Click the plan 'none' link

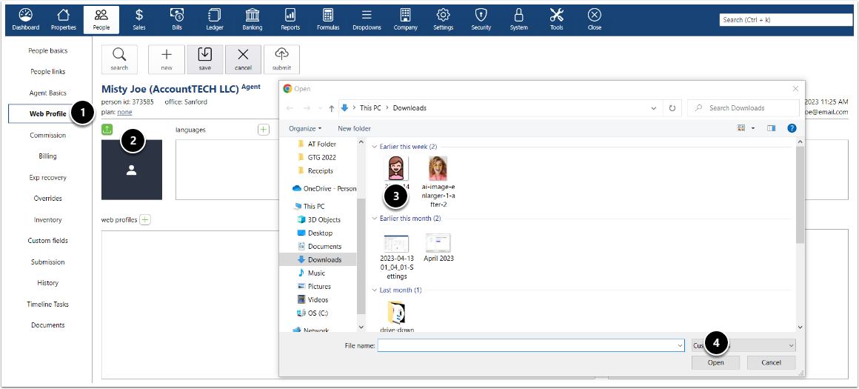pyautogui.click(x=124, y=112)
